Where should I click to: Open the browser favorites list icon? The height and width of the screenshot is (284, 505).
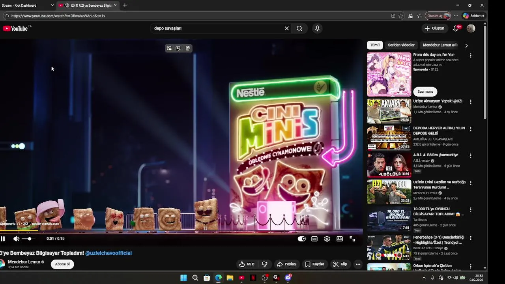(x=419, y=16)
